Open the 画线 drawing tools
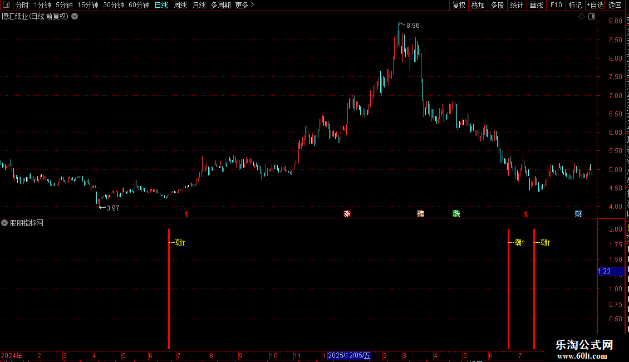The image size is (629, 362). click(x=537, y=5)
